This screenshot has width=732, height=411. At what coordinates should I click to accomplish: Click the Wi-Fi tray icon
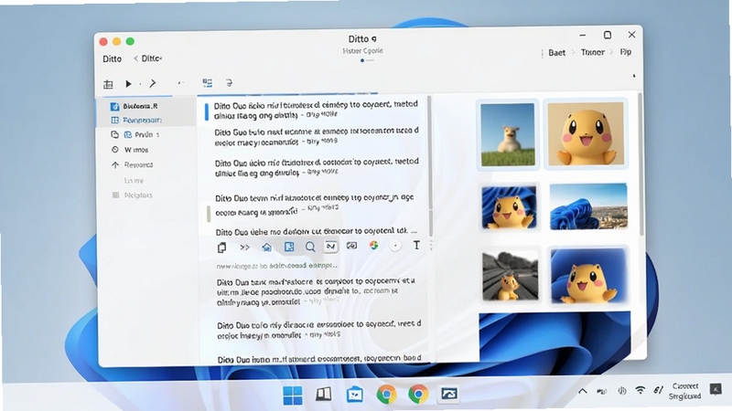pos(640,391)
